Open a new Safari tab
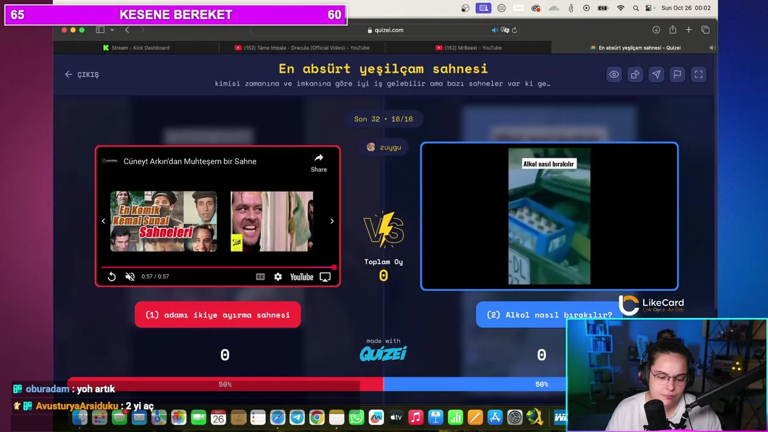Viewport: 768px width, 432px height. pyautogui.click(x=689, y=30)
